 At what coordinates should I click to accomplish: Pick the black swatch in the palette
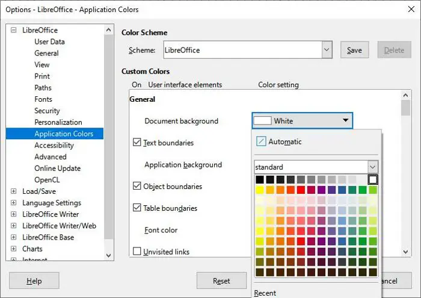pyautogui.click(x=260, y=179)
